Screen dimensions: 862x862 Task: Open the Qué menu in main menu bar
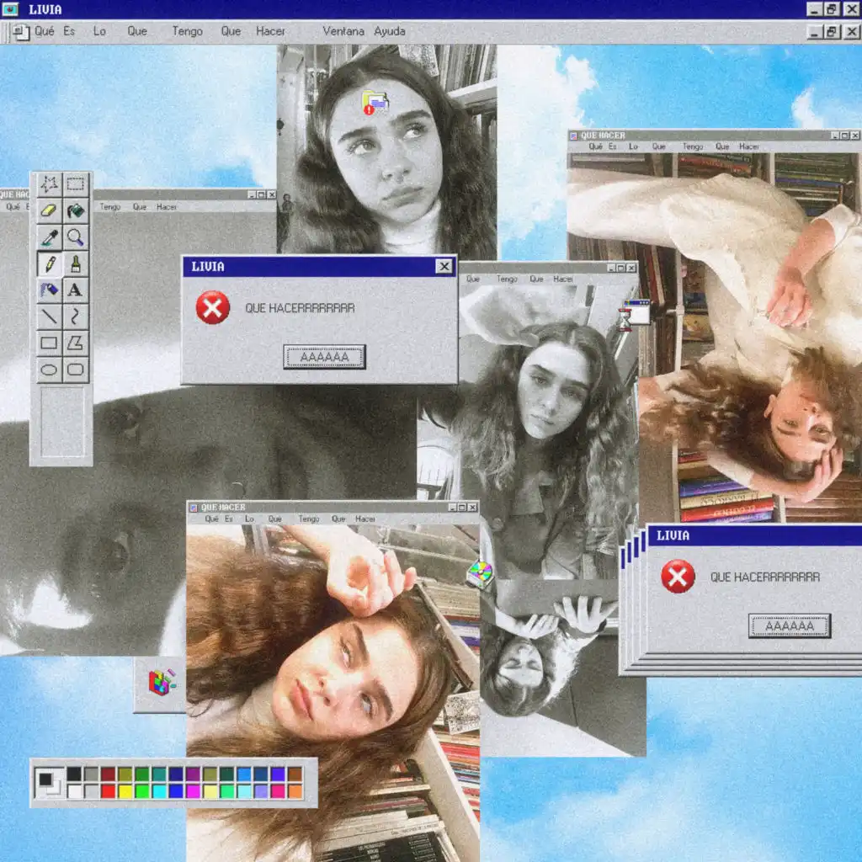point(44,31)
